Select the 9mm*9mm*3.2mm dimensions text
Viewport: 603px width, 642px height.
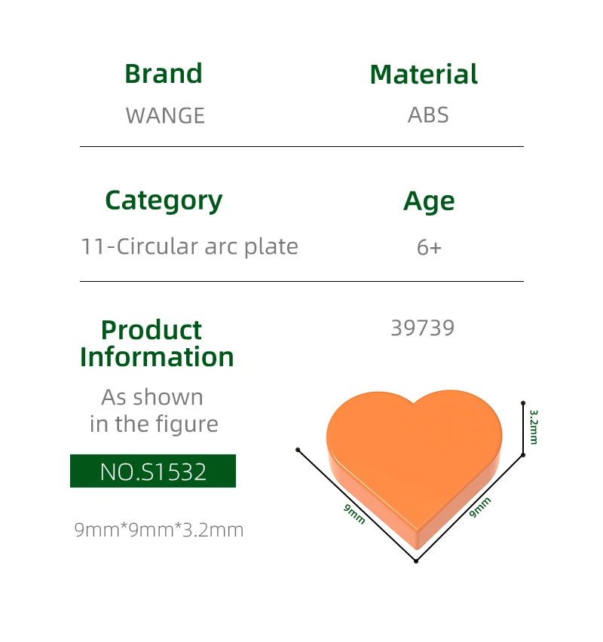coord(159,530)
